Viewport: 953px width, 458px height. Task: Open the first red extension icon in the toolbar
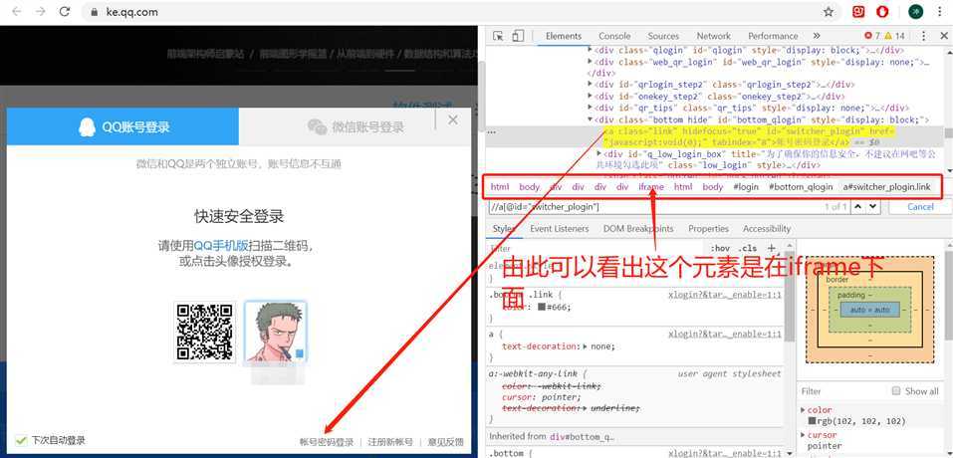pos(858,12)
